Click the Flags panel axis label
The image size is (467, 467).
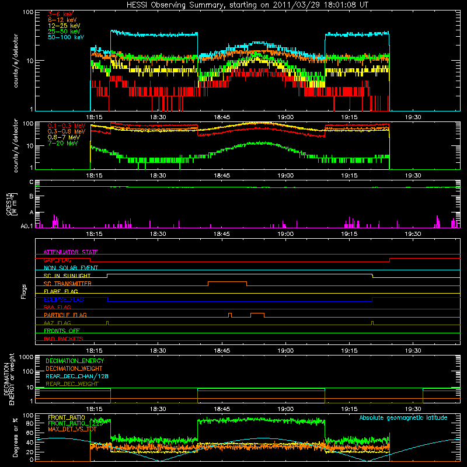click(23, 291)
